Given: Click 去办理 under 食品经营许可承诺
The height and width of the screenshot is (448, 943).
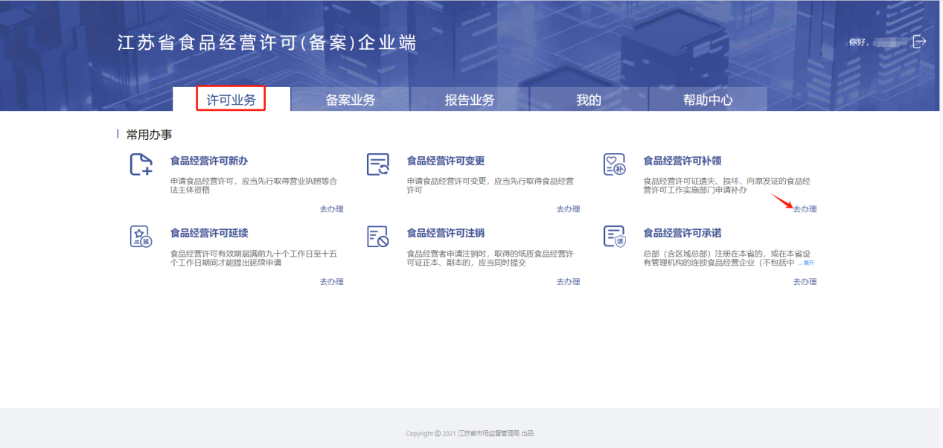Looking at the screenshot, I should pyautogui.click(x=805, y=281).
